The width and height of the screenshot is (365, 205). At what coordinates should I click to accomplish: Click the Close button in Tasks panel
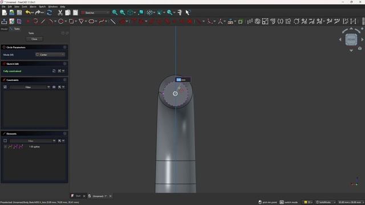34,39
